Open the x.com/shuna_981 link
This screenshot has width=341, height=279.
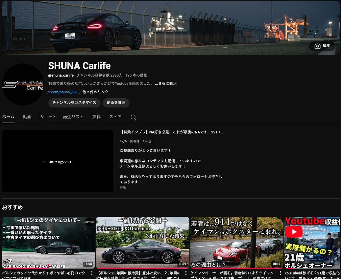[x=63, y=92]
